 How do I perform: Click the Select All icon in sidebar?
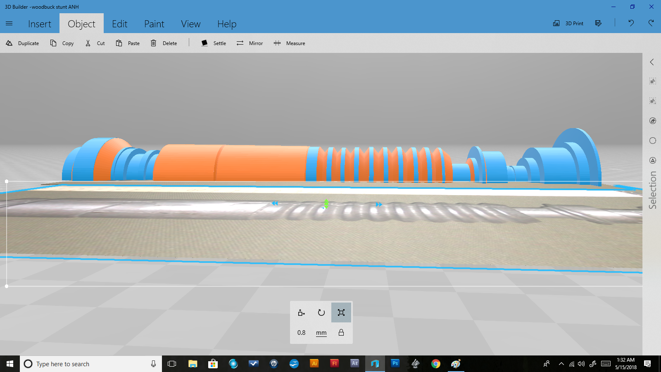pyautogui.click(x=653, y=81)
